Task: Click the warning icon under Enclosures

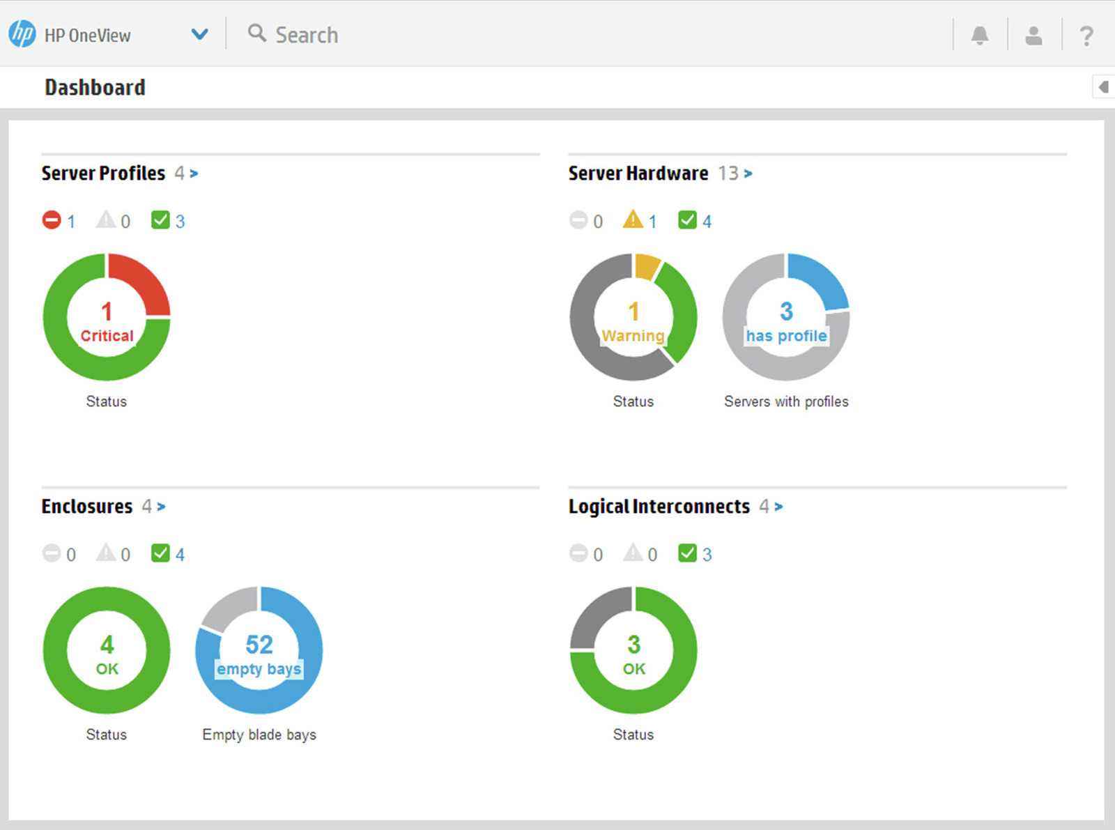Action: [x=106, y=553]
